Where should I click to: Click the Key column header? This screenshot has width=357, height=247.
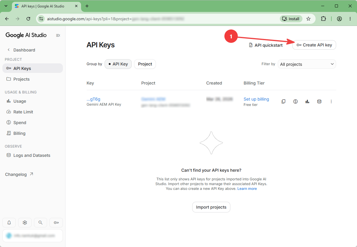click(90, 83)
